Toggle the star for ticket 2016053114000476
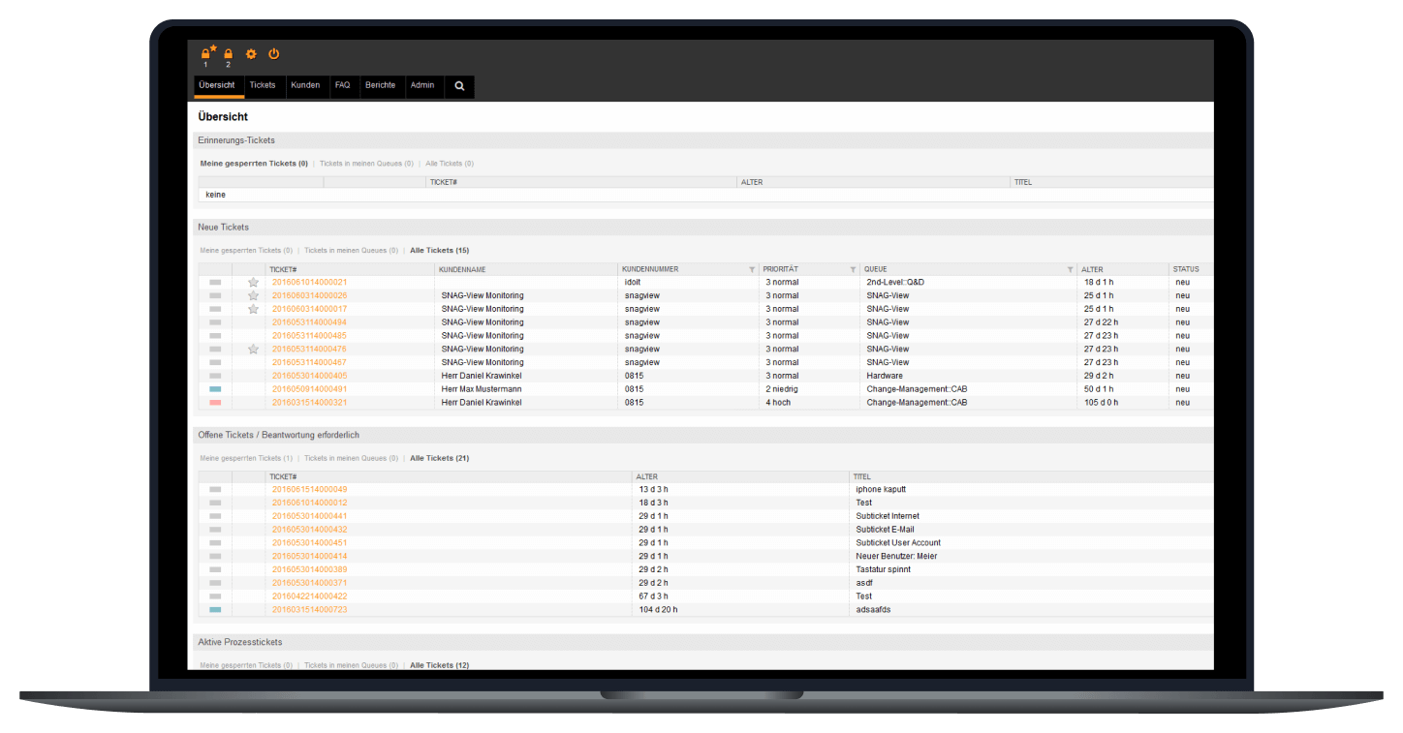The image size is (1403, 733). tap(253, 349)
